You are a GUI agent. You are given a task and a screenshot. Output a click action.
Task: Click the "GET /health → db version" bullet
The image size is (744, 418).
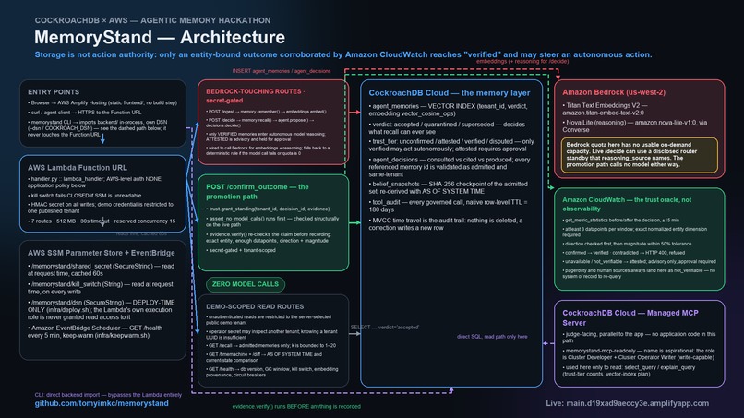point(272,372)
